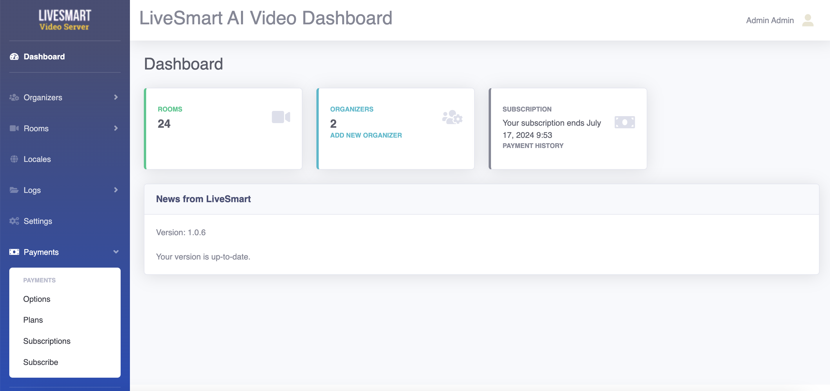Expand the Rooms submenu arrow
The image size is (830, 391).
(116, 128)
